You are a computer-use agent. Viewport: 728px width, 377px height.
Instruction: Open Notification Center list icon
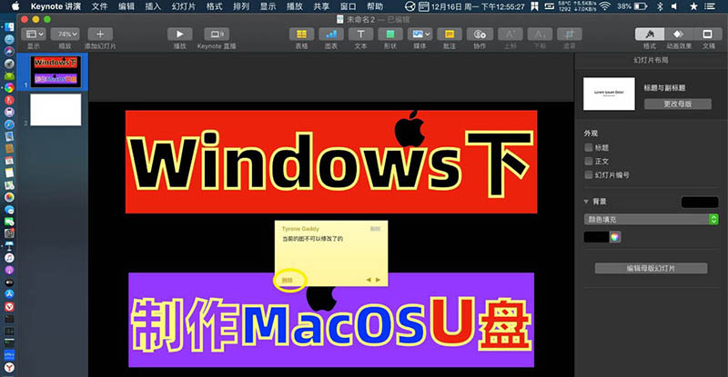point(710,6)
